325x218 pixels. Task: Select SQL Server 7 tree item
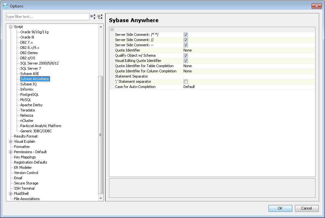[x=31, y=68]
